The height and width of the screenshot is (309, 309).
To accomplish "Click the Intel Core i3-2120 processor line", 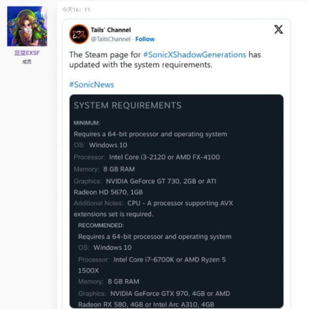I will click(147, 157).
